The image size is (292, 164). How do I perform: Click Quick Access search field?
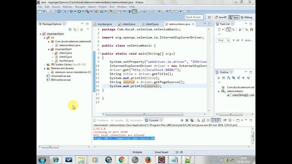tap(193, 17)
